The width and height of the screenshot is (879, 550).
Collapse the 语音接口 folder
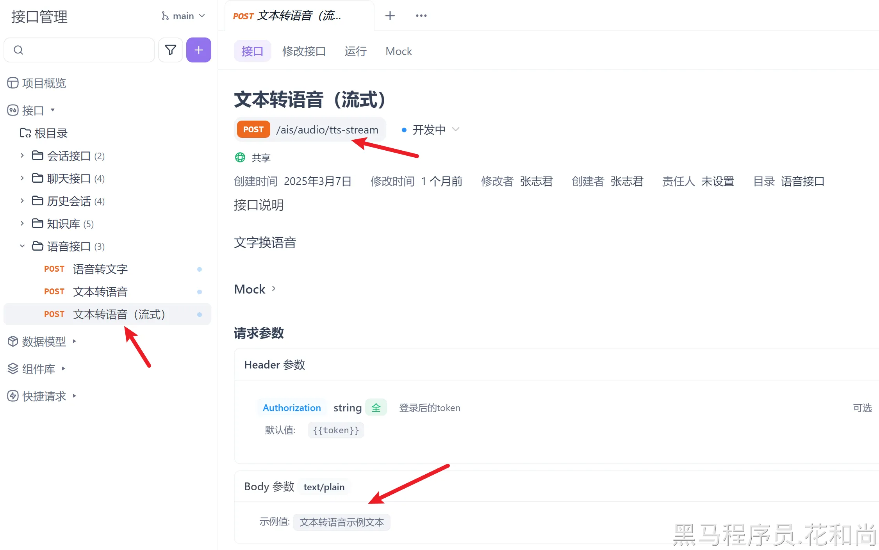tap(22, 246)
